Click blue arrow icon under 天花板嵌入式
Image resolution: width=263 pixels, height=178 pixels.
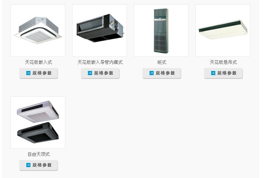(28, 73)
